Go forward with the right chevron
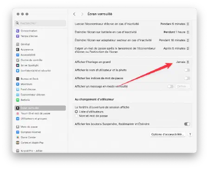 (82, 14)
